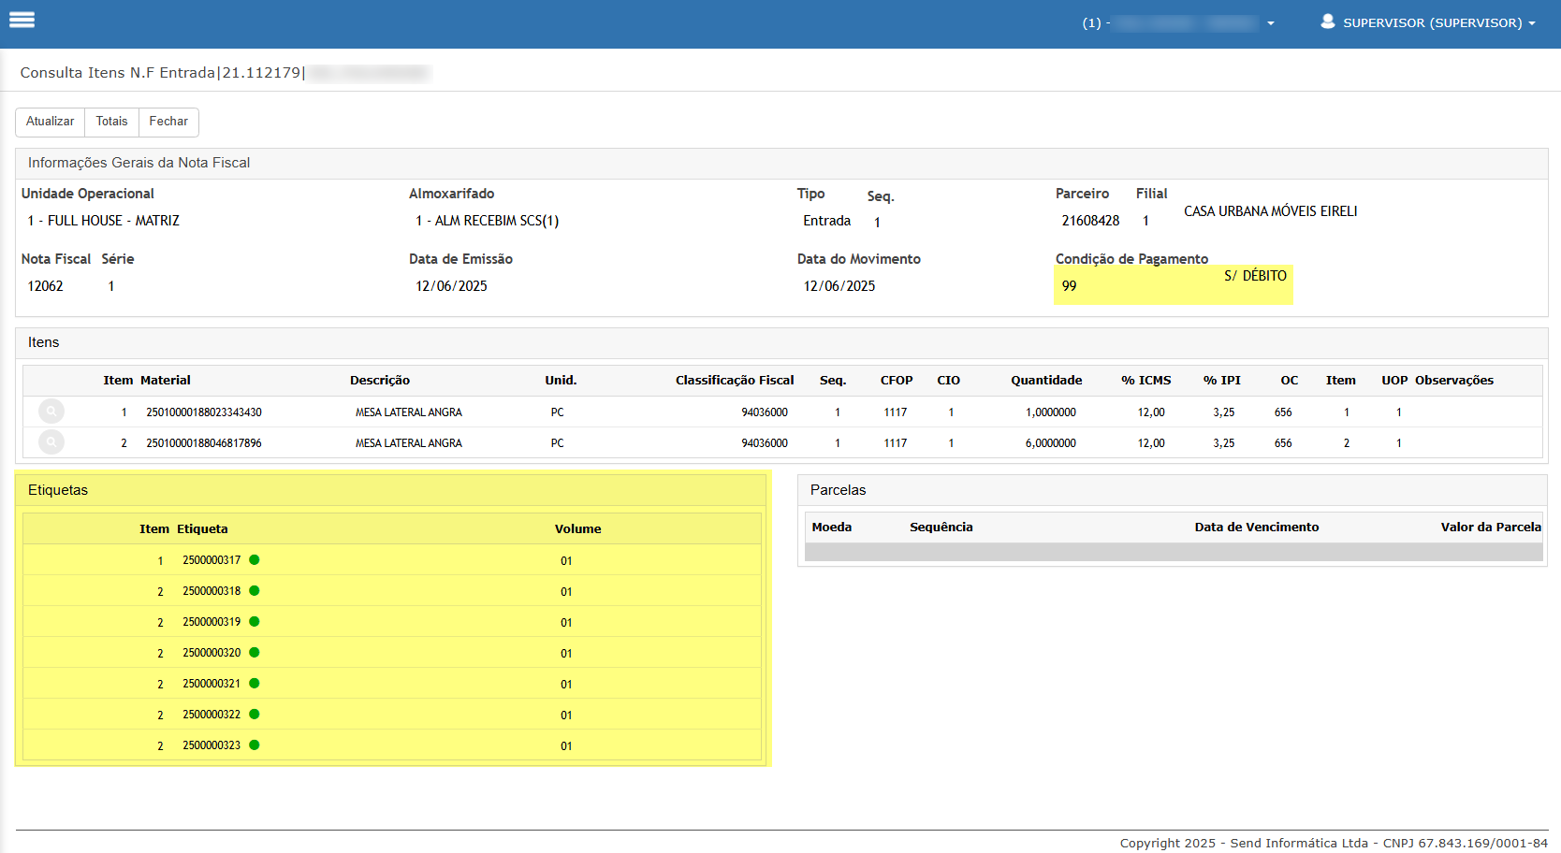Click partner name CASA URBANA MÓVEIS EIRELI

coord(1270,211)
